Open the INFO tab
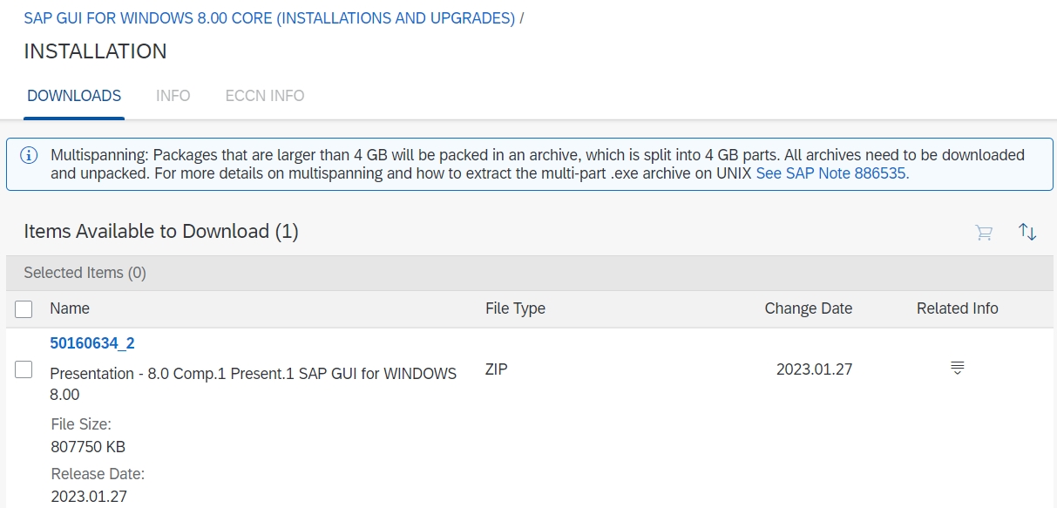Screen dimensions: 1057x508 click(173, 96)
